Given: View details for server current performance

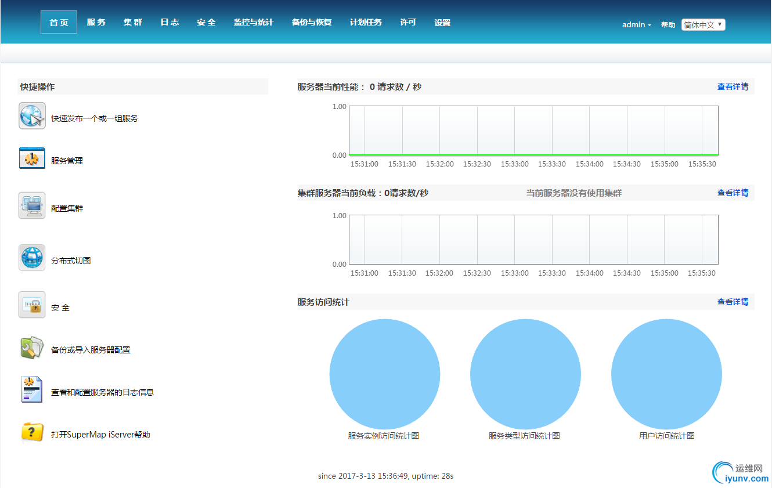Looking at the screenshot, I should (733, 86).
